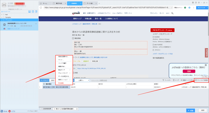Click the pencil edit icon in URL bar
The height and width of the screenshot is (113, 209).
coord(172,8)
